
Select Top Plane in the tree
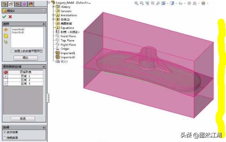click(x=67, y=41)
